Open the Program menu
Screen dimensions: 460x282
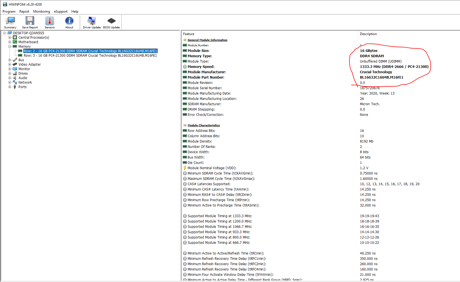pyautogui.click(x=9, y=12)
